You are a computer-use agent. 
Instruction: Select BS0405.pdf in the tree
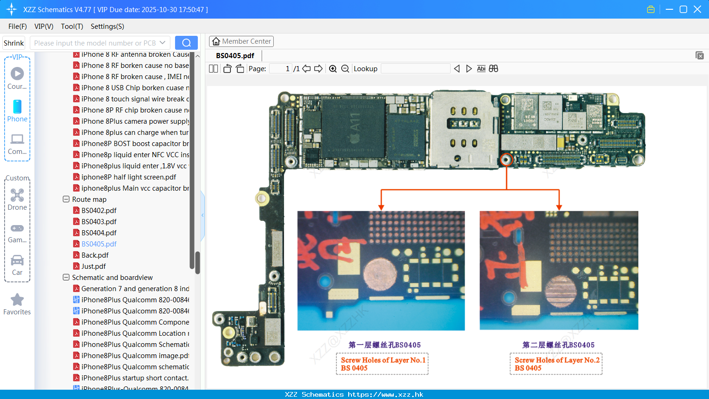coord(99,244)
